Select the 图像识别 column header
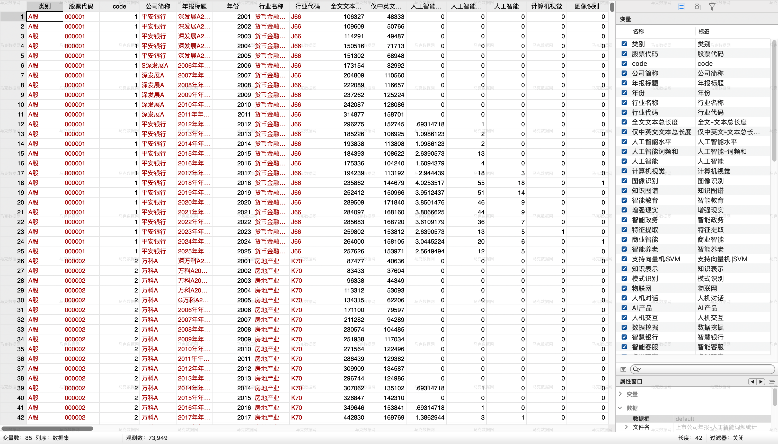The height and width of the screenshot is (444, 778). 587,6
